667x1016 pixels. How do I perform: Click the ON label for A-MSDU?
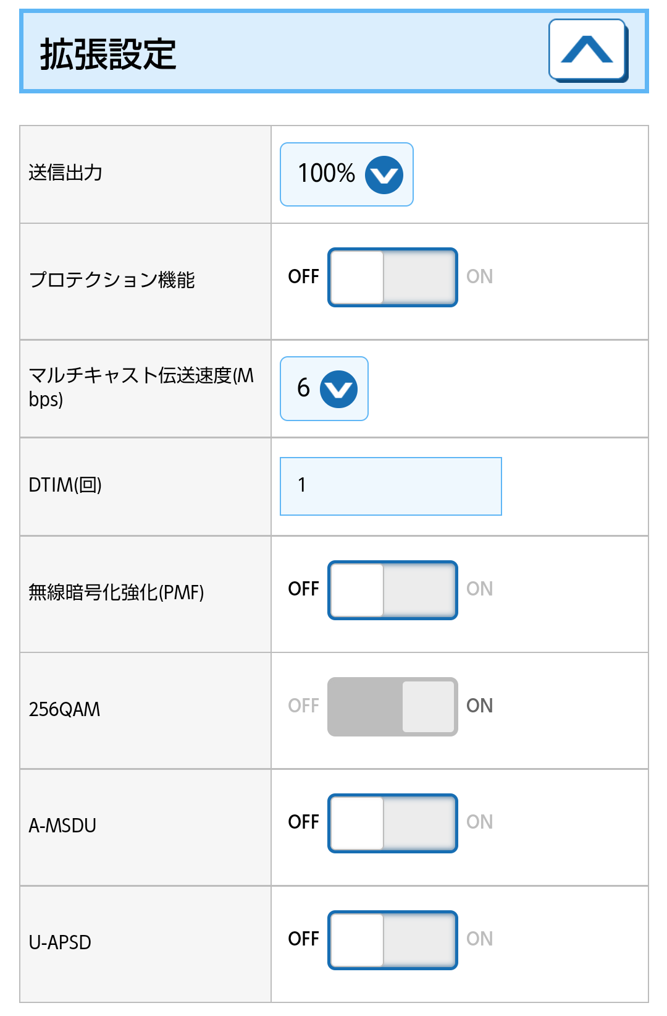tap(479, 822)
